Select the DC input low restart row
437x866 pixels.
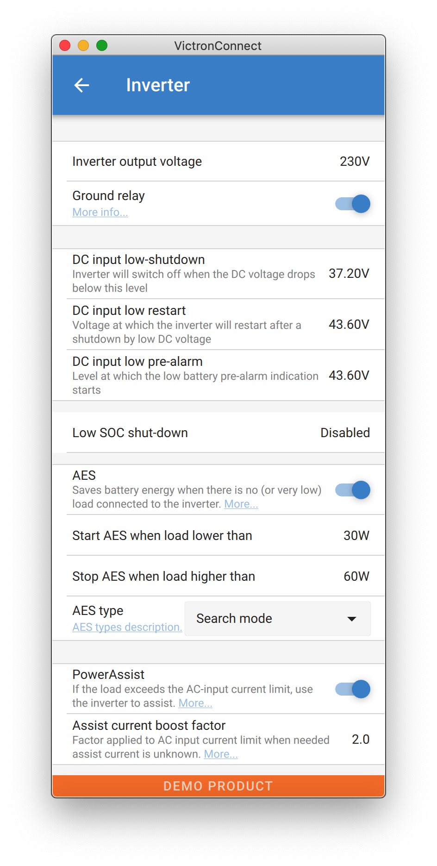(218, 324)
